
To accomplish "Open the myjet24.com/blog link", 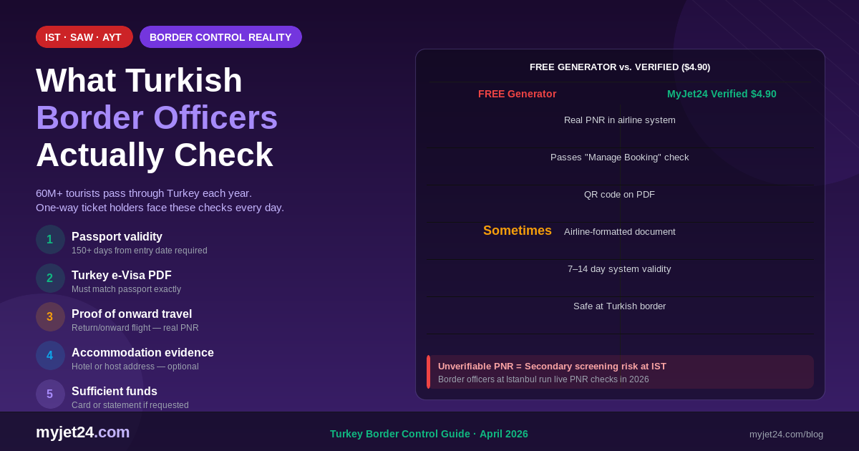I will pyautogui.click(x=786, y=434).
